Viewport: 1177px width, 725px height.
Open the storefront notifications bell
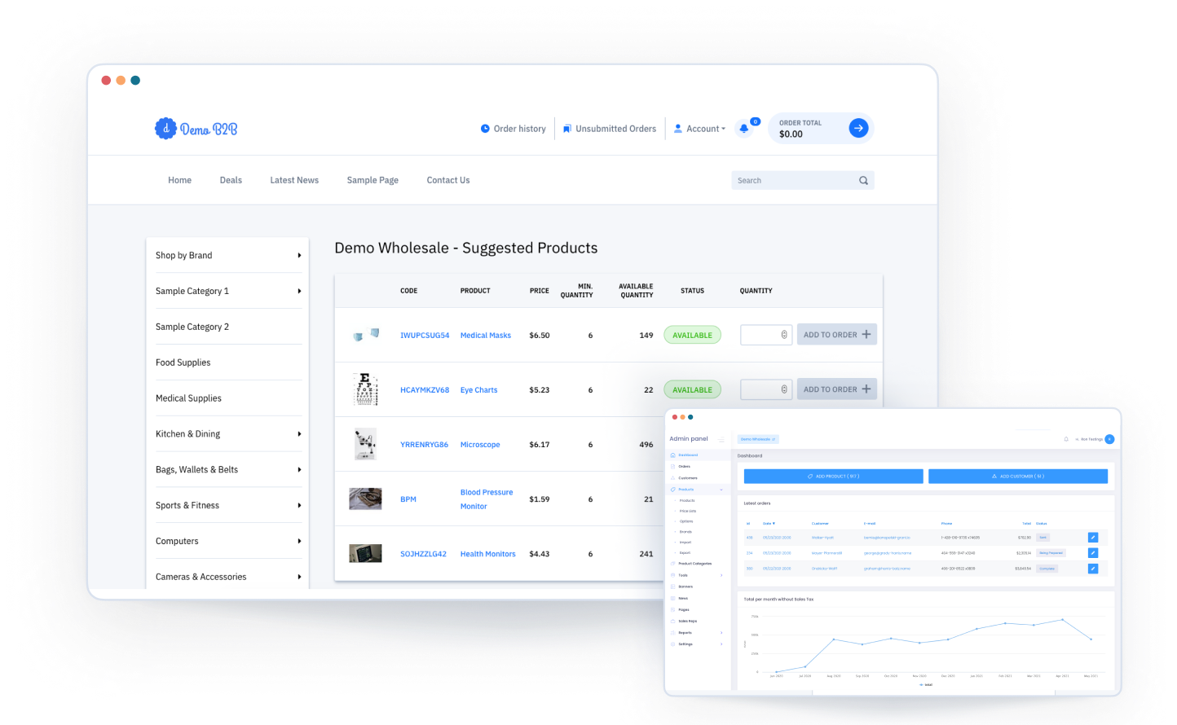pos(743,129)
